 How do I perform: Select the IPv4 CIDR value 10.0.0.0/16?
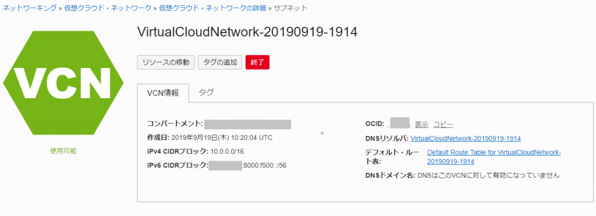[x=226, y=152]
